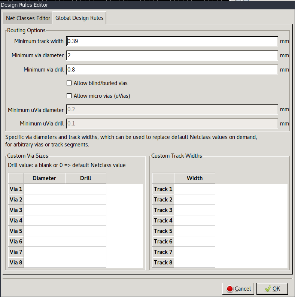Select the Via 1 row header

[16, 189]
